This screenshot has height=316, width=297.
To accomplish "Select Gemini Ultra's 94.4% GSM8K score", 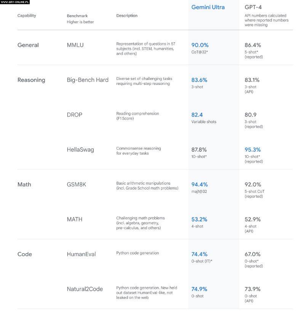I will 200,184.
